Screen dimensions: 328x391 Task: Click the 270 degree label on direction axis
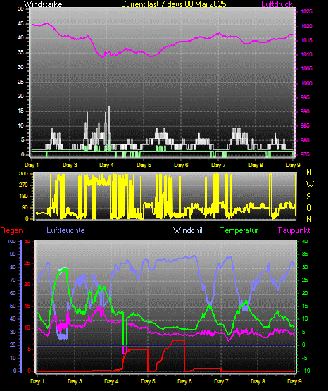(x=23, y=185)
